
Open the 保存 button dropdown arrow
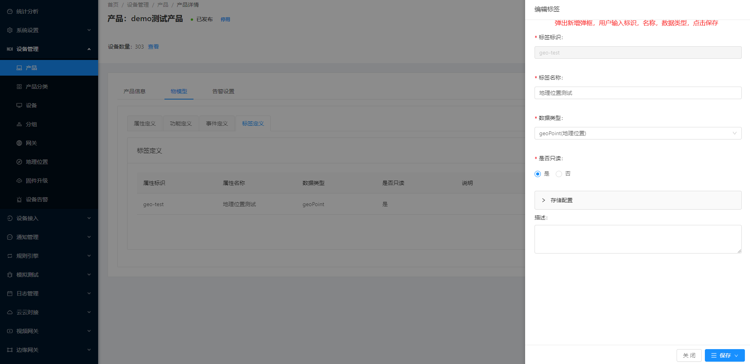(x=736, y=355)
